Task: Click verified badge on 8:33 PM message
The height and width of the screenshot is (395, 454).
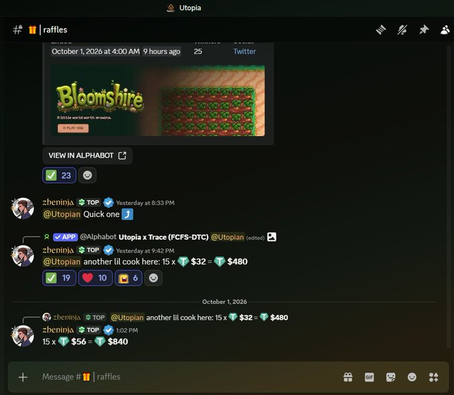Action: pyautogui.click(x=109, y=203)
